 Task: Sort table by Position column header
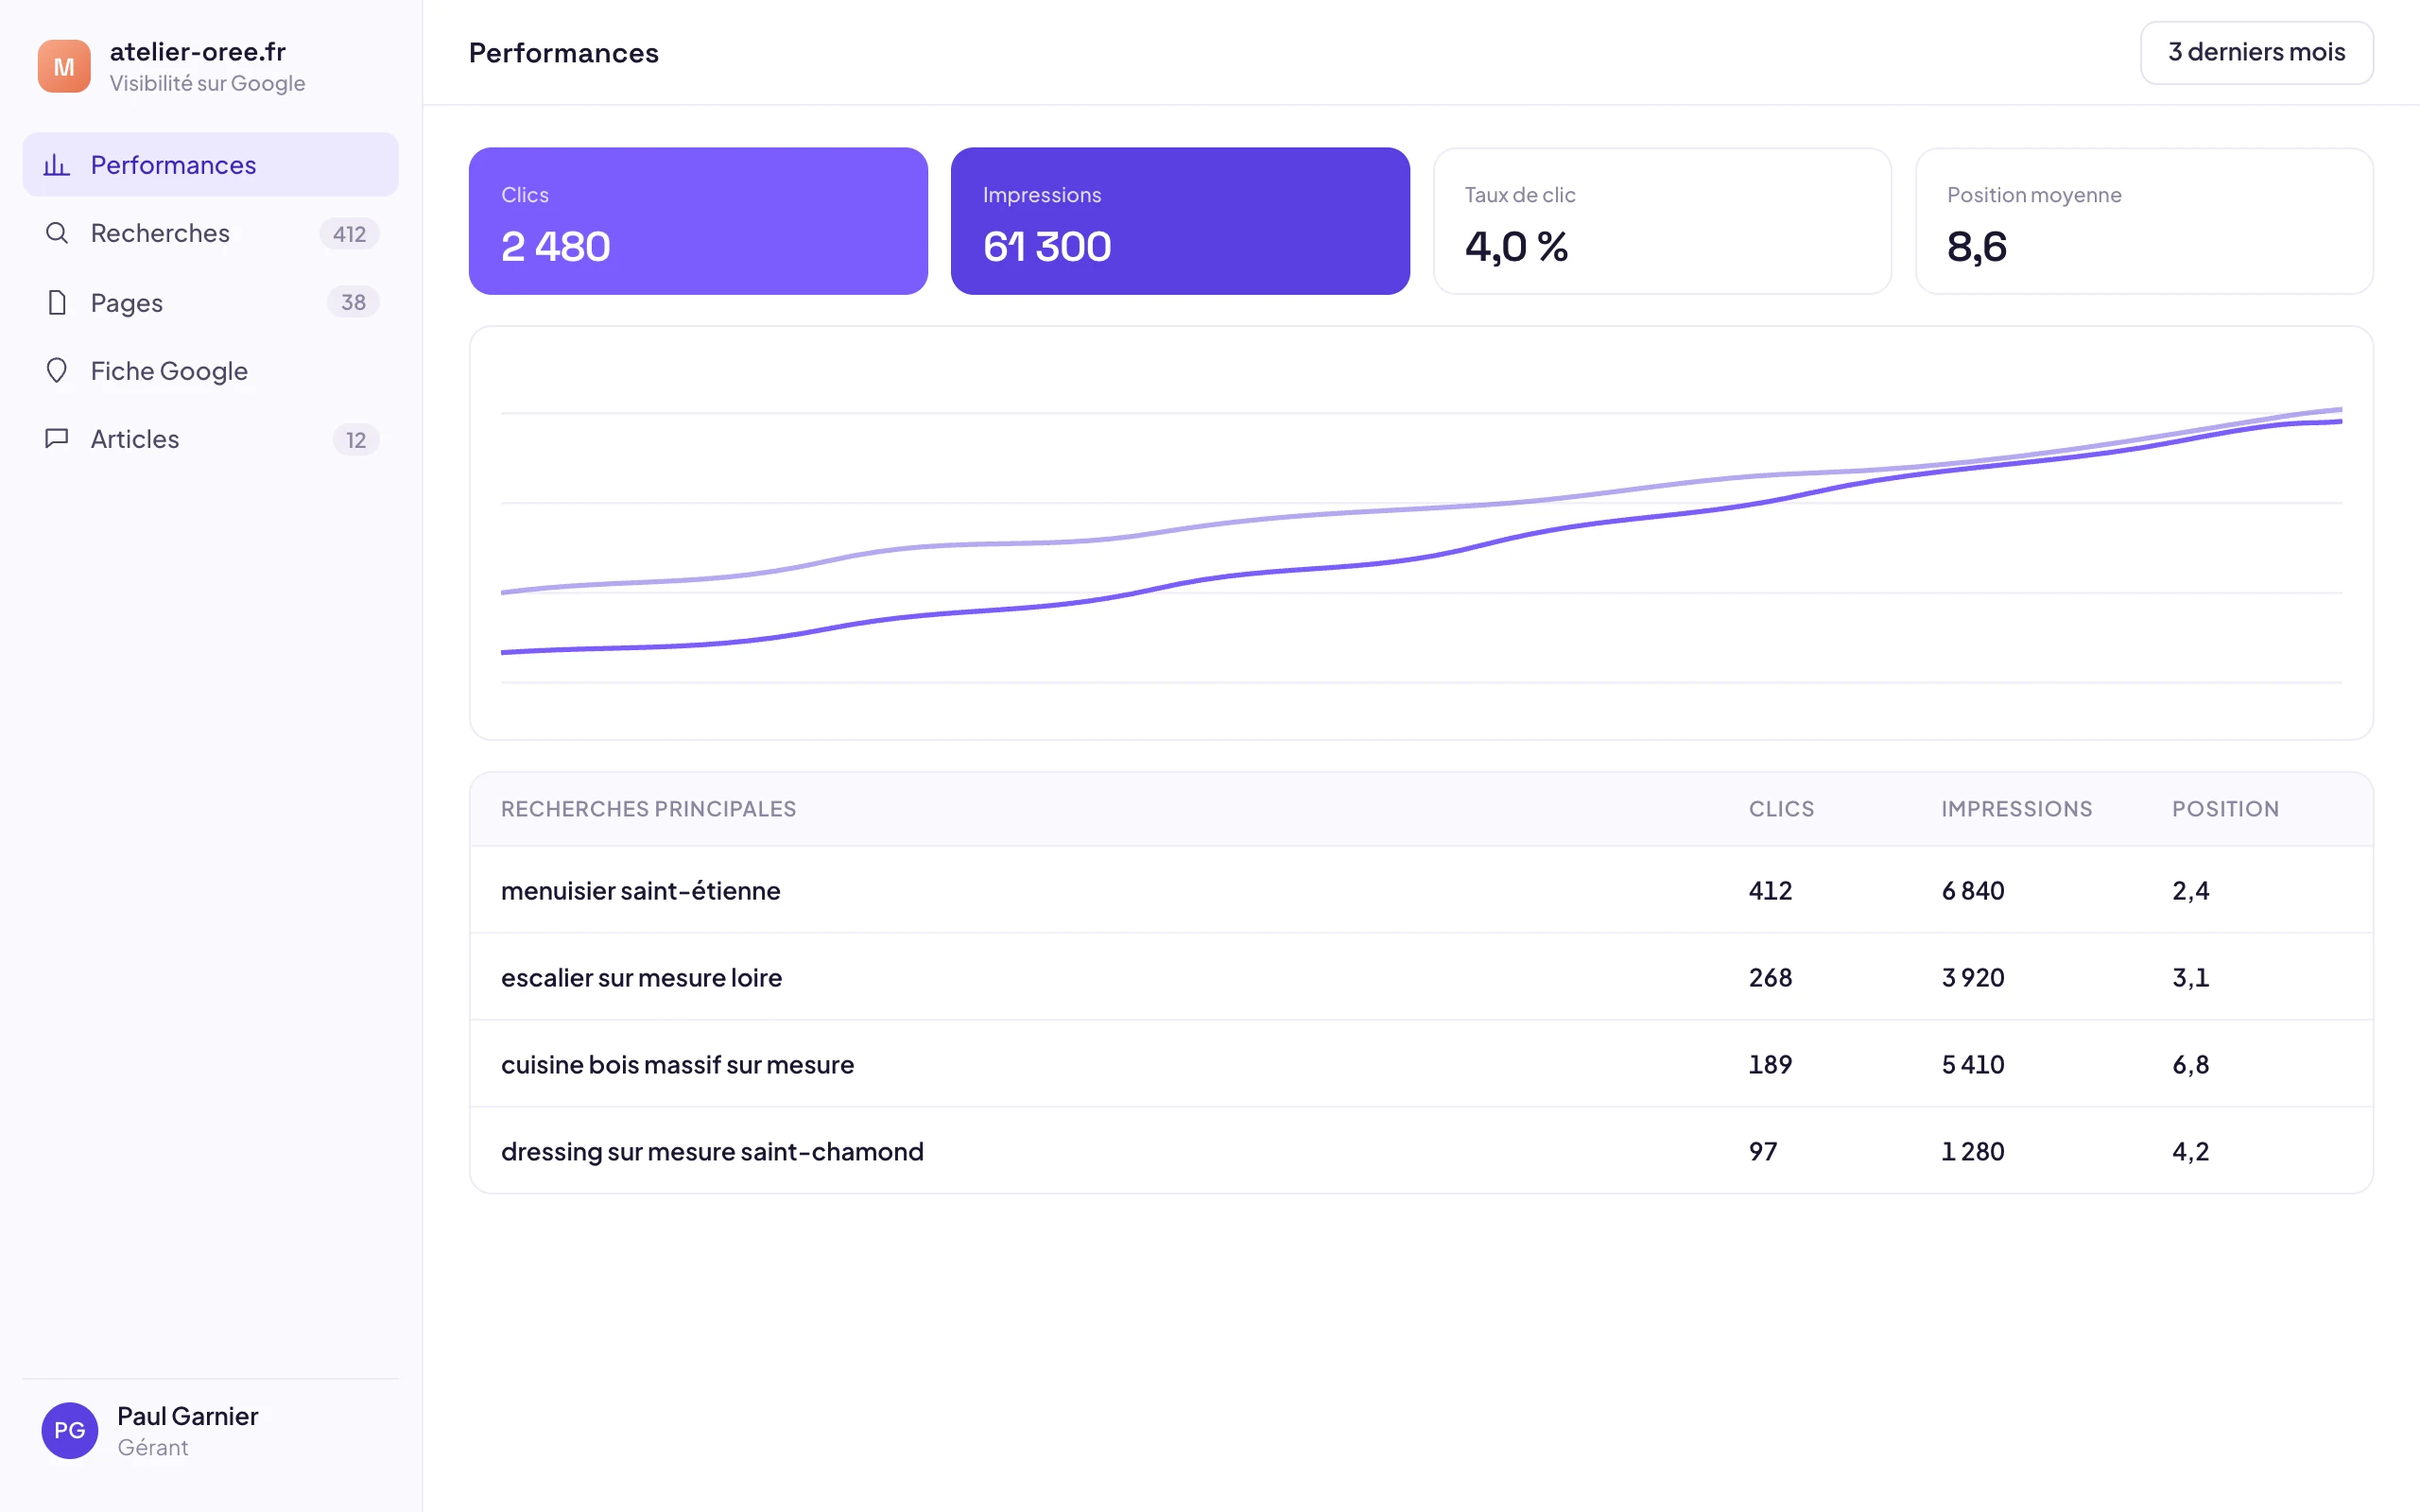pyautogui.click(x=2225, y=809)
